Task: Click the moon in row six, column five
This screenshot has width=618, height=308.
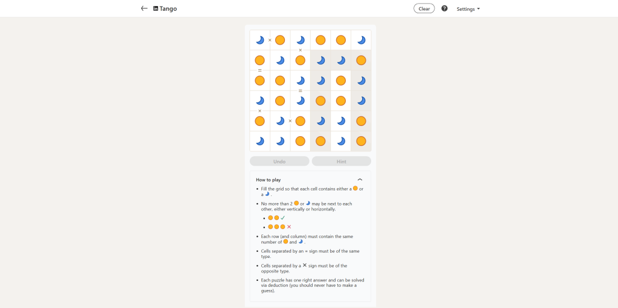Action: pyautogui.click(x=341, y=141)
